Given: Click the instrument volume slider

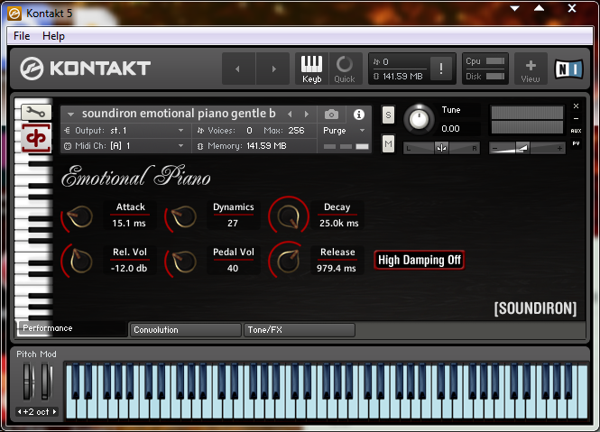Looking at the screenshot, I should 527,148.
